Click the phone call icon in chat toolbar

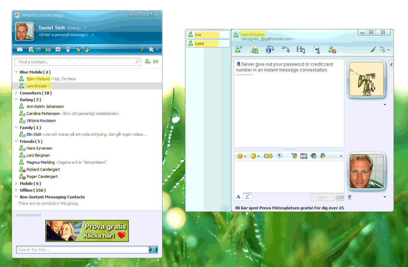point(286,50)
